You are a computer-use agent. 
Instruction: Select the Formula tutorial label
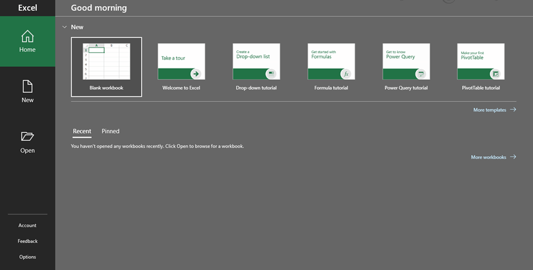point(331,88)
